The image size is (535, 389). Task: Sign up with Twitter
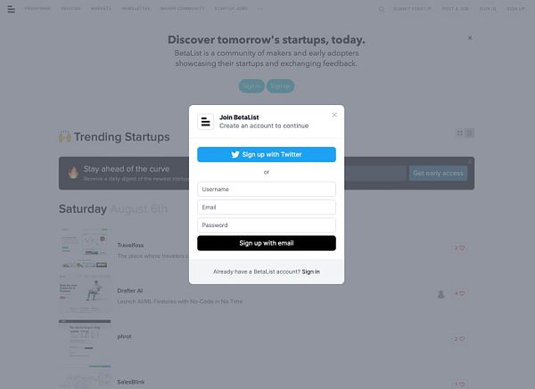click(x=267, y=154)
